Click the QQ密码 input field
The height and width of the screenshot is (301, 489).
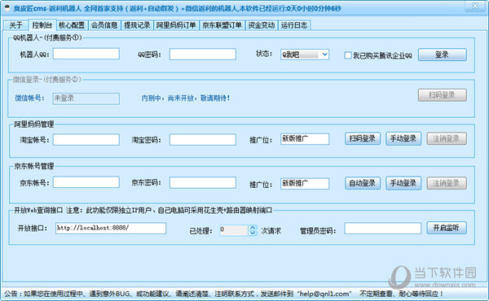coord(203,55)
